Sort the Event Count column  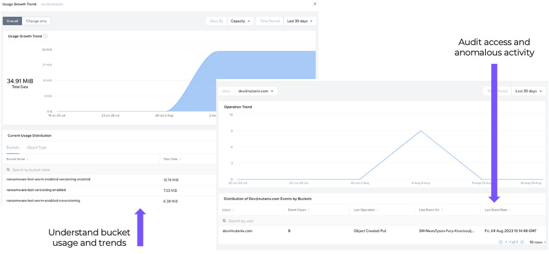click(x=309, y=210)
